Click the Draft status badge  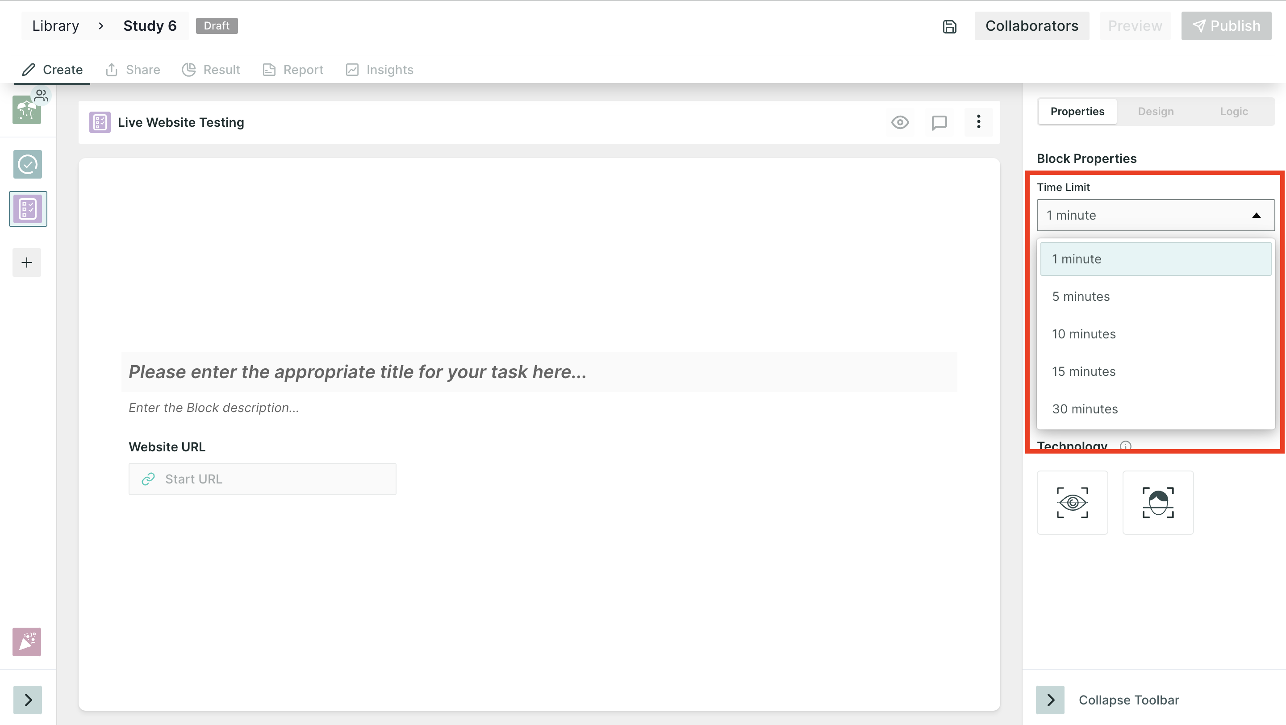(217, 26)
